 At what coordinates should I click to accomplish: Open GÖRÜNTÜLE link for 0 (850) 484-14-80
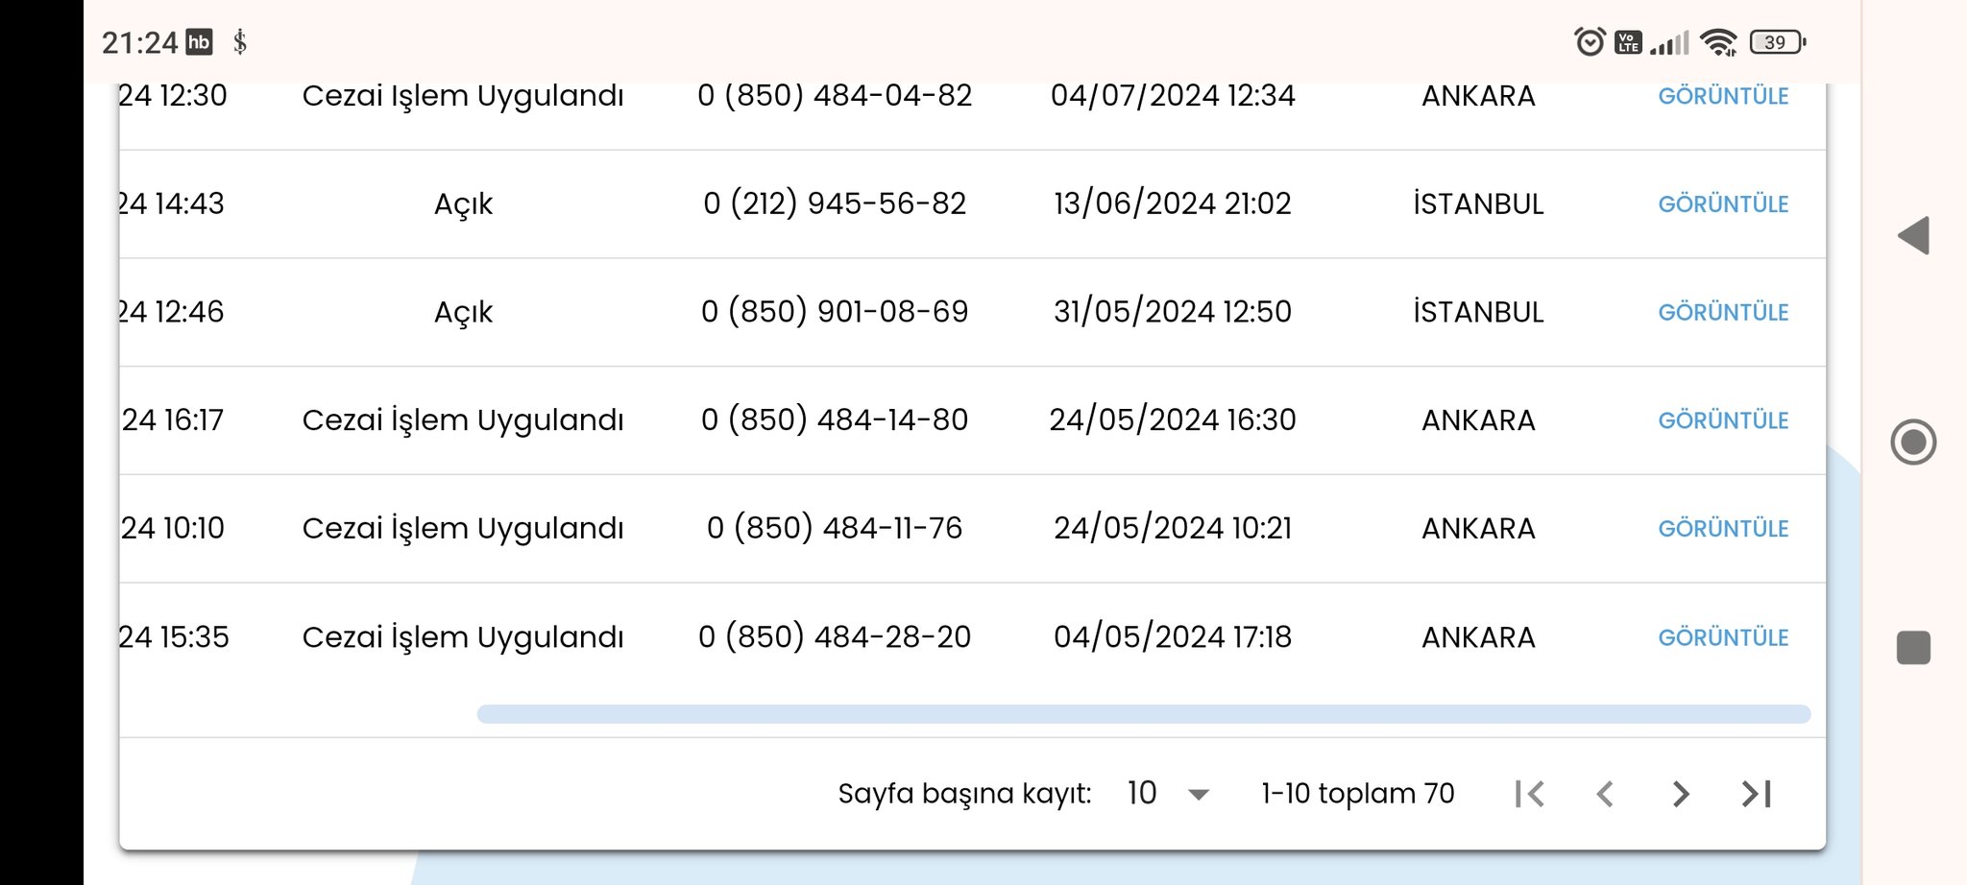(1723, 420)
